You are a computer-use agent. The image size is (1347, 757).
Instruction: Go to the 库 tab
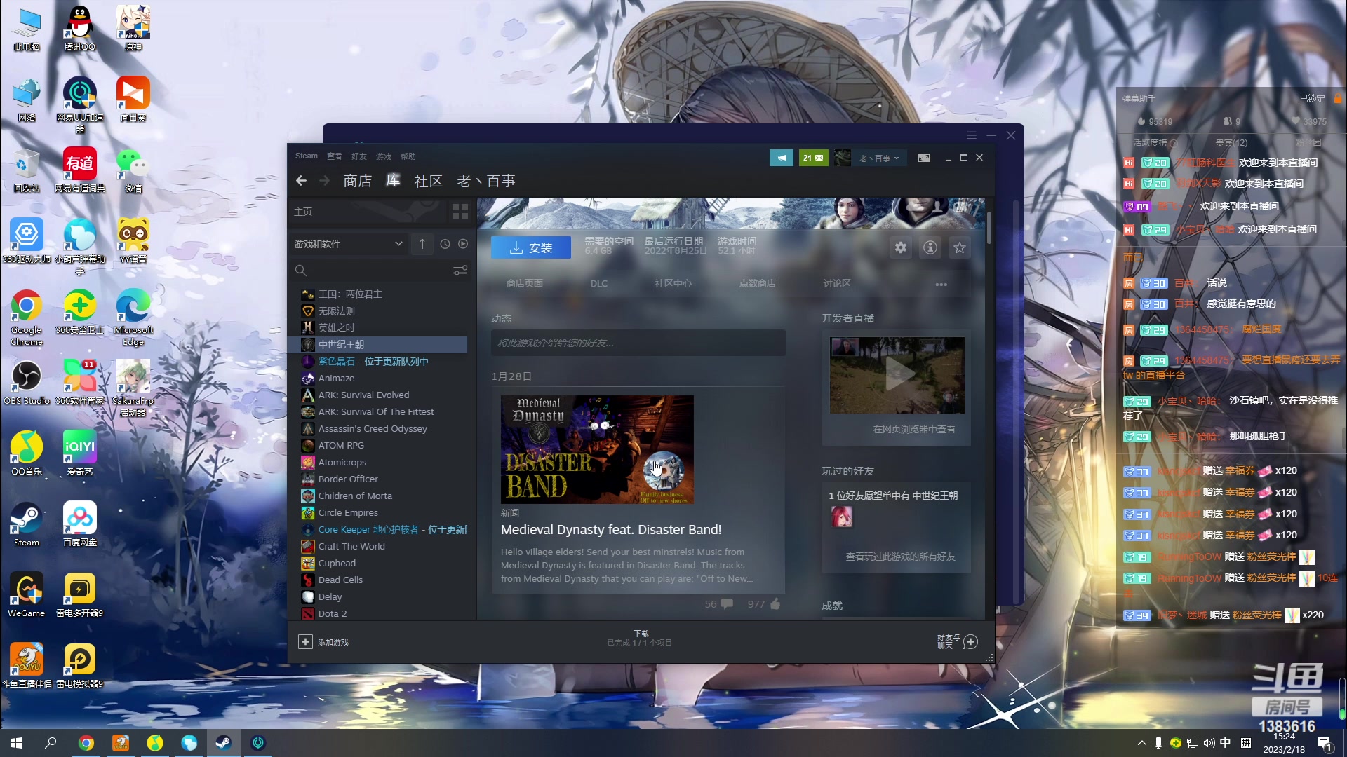pyautogui.click(x=394, y=181)
